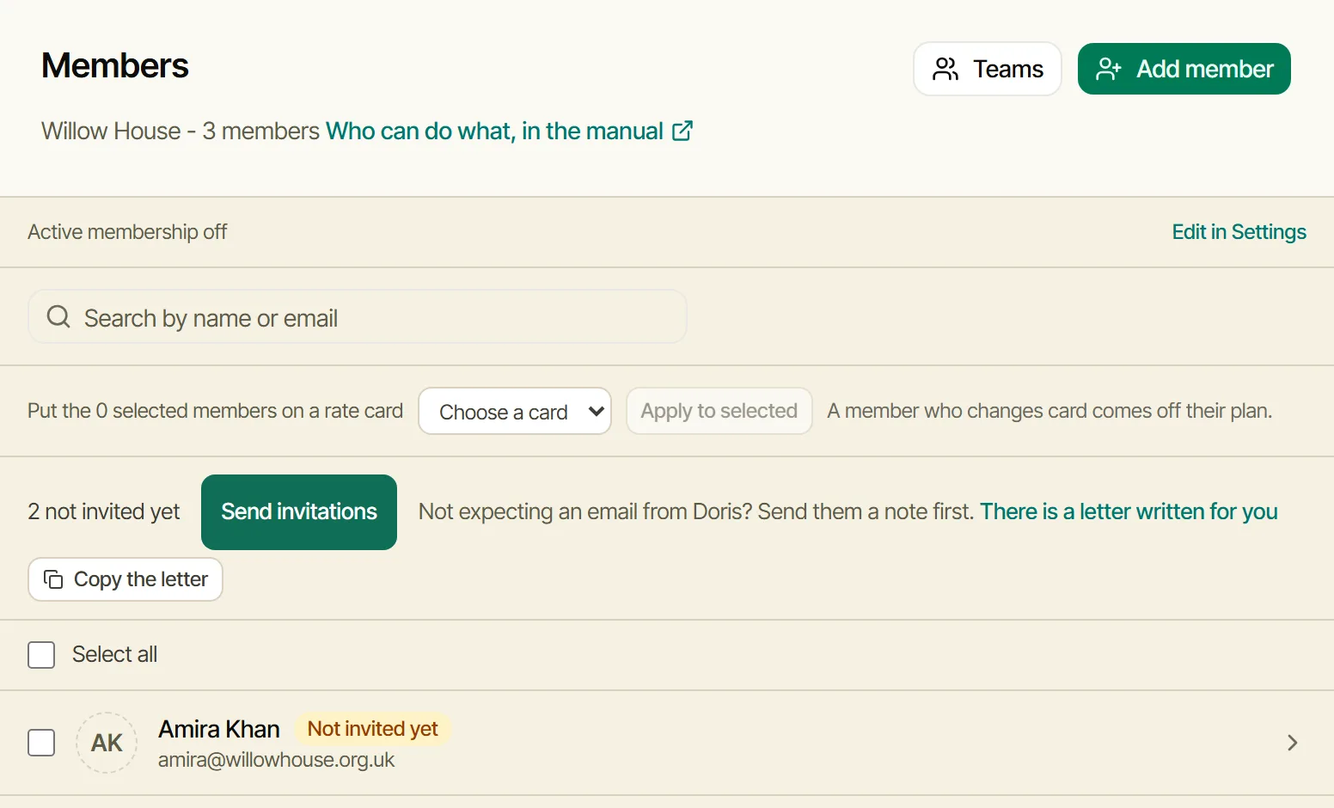Click the Not invited yet badge
The image size is (1334, 808).
(x=373, y=729)
